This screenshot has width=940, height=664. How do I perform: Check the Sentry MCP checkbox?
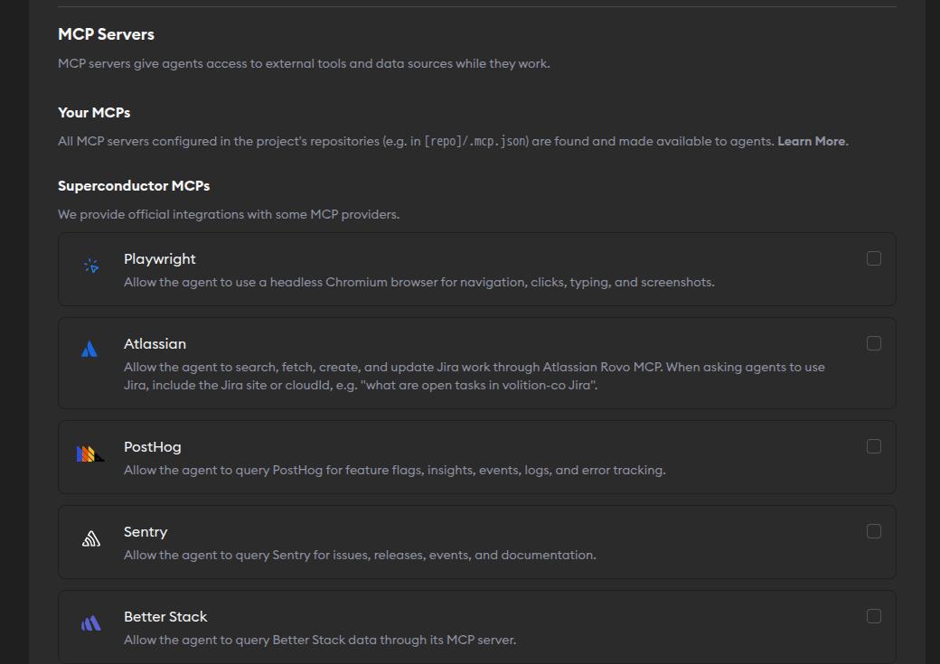[873, 531]
